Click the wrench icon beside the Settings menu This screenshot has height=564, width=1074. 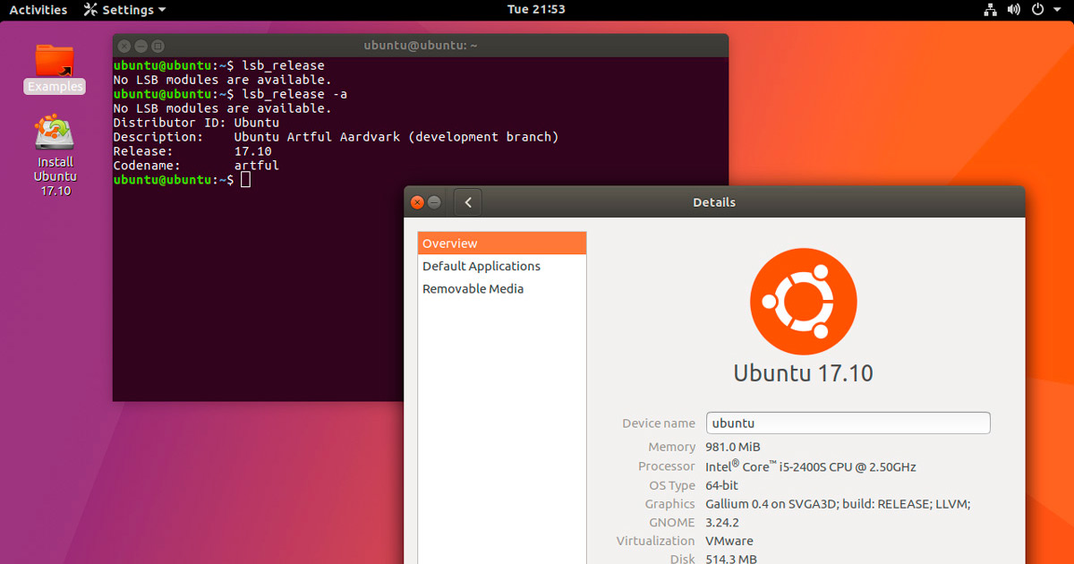coord(89,10)
